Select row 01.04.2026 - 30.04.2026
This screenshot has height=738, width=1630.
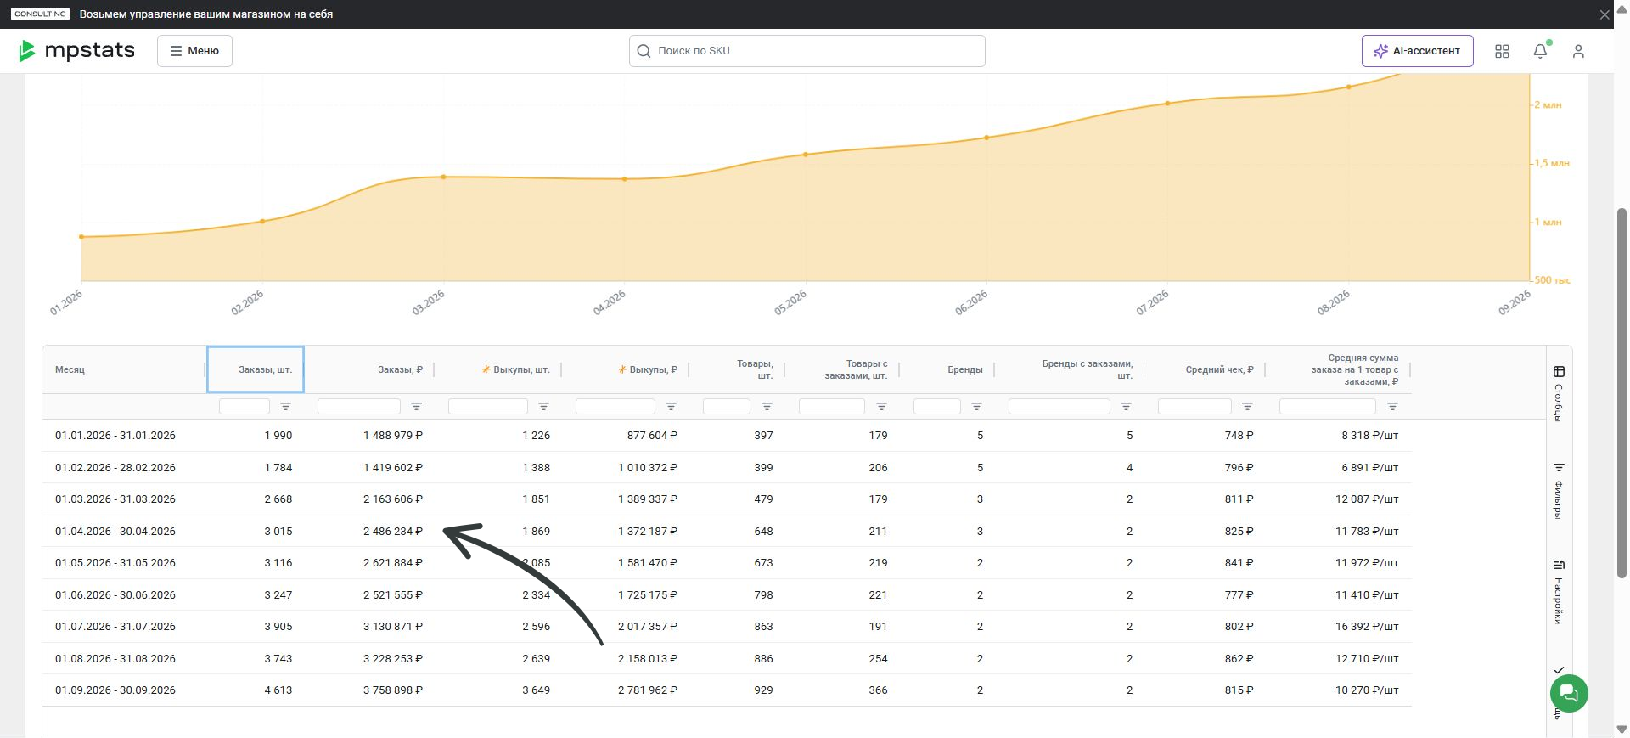coord(727,532)
